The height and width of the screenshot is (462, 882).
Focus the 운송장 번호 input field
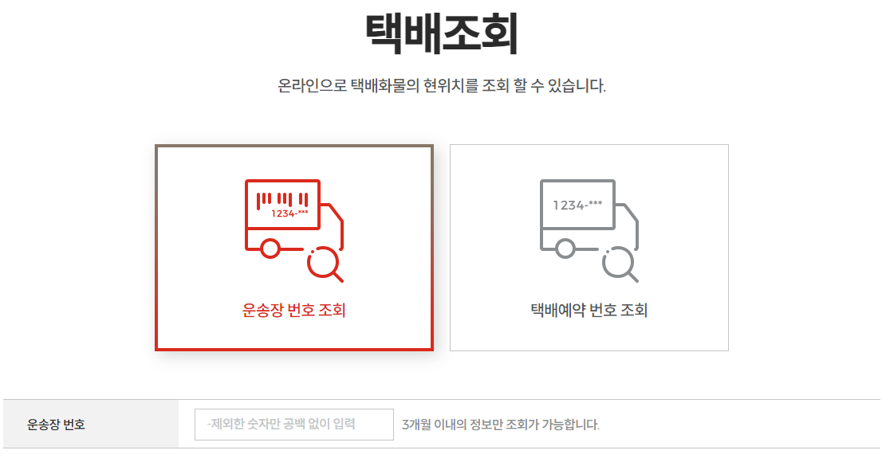294,425
